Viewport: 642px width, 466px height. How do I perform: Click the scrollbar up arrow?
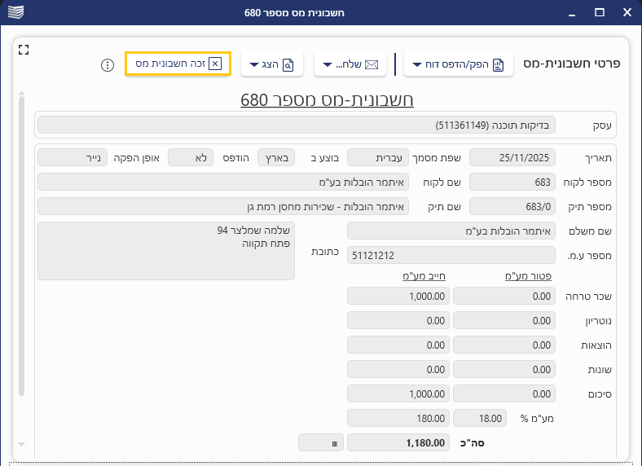(22, 94)
